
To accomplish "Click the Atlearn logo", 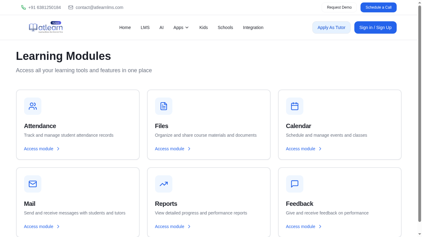I will click(46, 27).
